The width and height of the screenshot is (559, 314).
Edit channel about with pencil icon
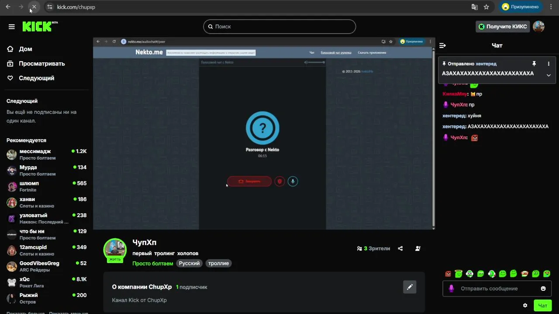click(x=410, y=287)
